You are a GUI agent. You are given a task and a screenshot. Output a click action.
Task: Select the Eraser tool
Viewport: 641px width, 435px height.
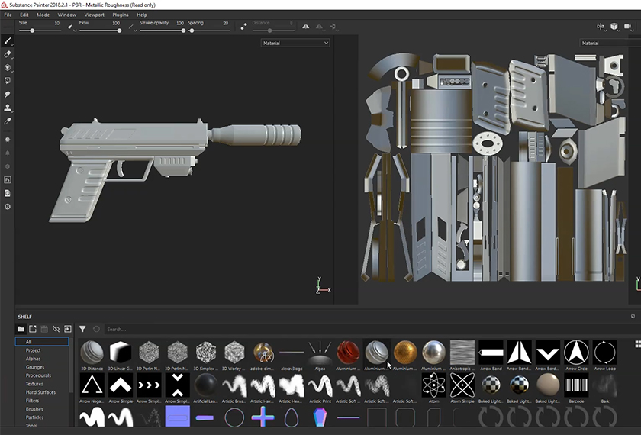click(x=7, y=54)
